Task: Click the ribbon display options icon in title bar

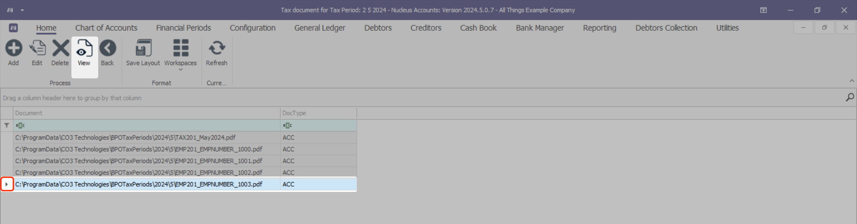Action: click(x=764, y=10)
